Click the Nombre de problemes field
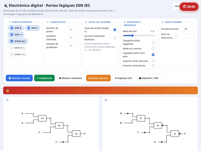The height and width of the screenshot is (151, 201). coord(72,45)
